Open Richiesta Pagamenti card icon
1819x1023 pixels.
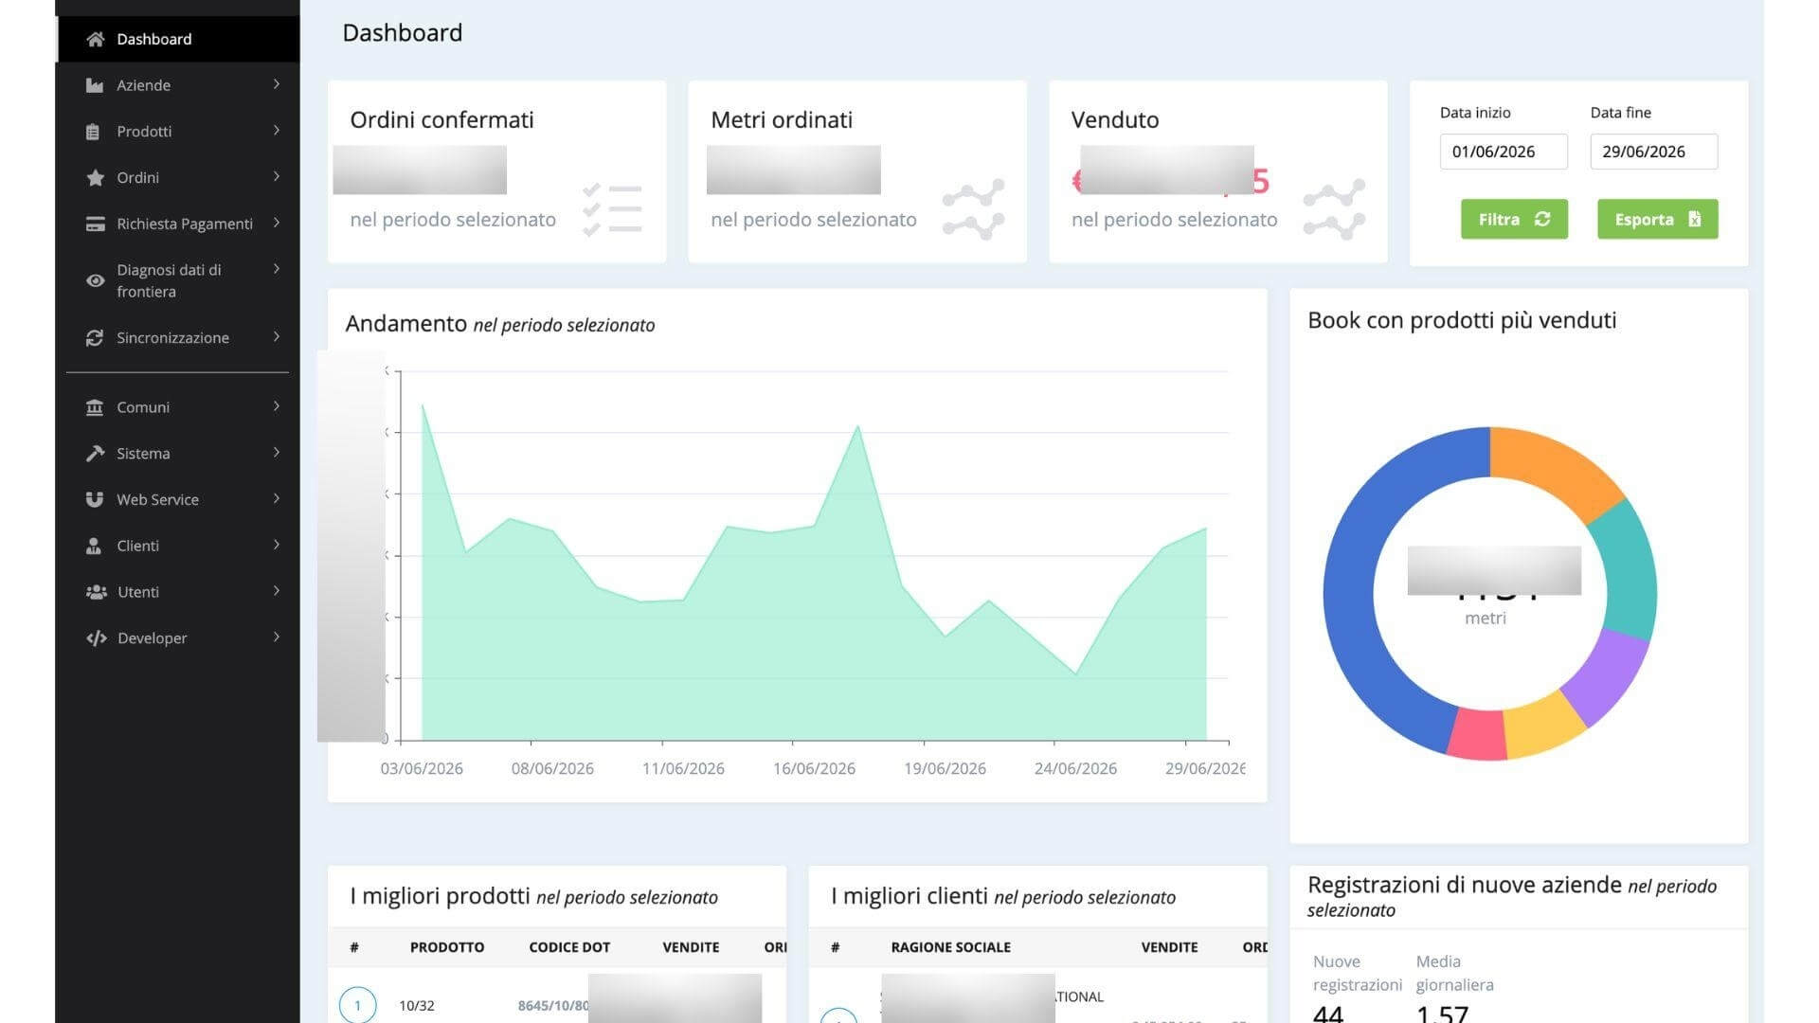pyautogui.click(x=95, y=224)
